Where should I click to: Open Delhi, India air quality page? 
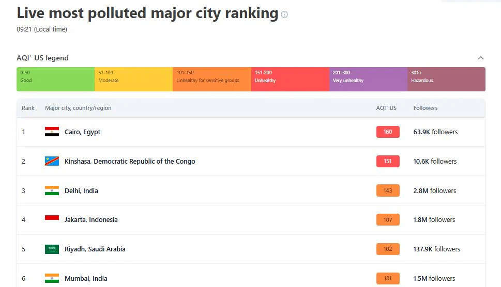pos(81,190)
